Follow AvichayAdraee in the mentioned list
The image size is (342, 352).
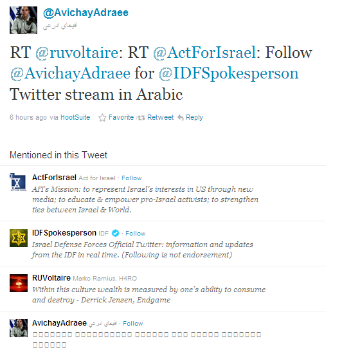pos(133,324)
